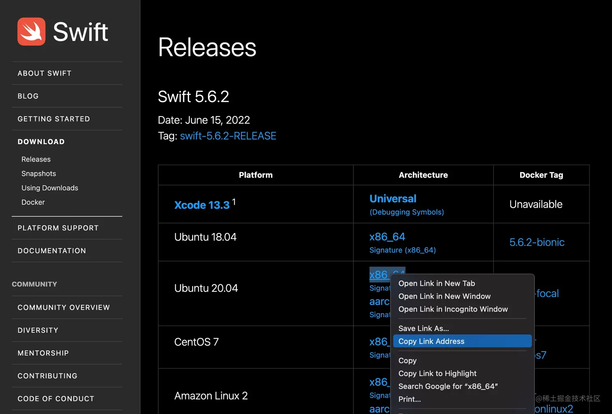This screenshot has height=414, width=612.
Task: Click the Architecture column header
Action: click(x=423, y=175)
